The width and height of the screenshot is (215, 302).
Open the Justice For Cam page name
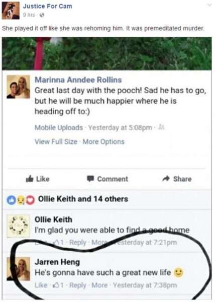click(x=47, y=6)
